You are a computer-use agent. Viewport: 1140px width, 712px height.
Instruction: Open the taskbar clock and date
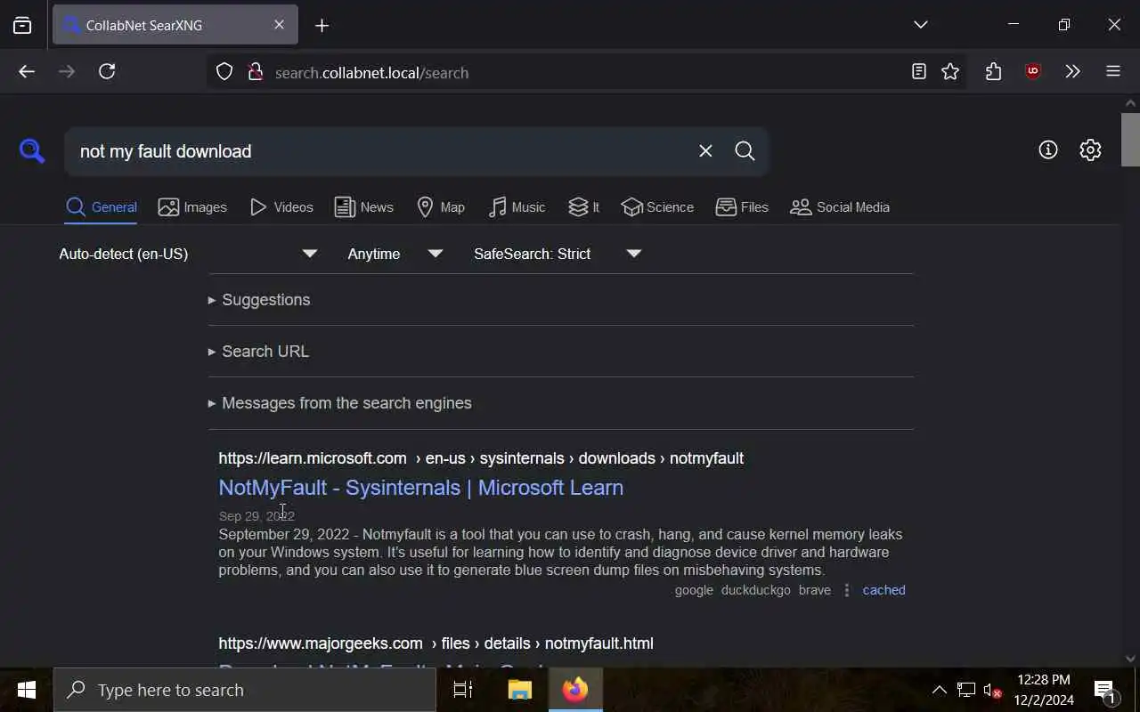click(x=1044, y=690)
